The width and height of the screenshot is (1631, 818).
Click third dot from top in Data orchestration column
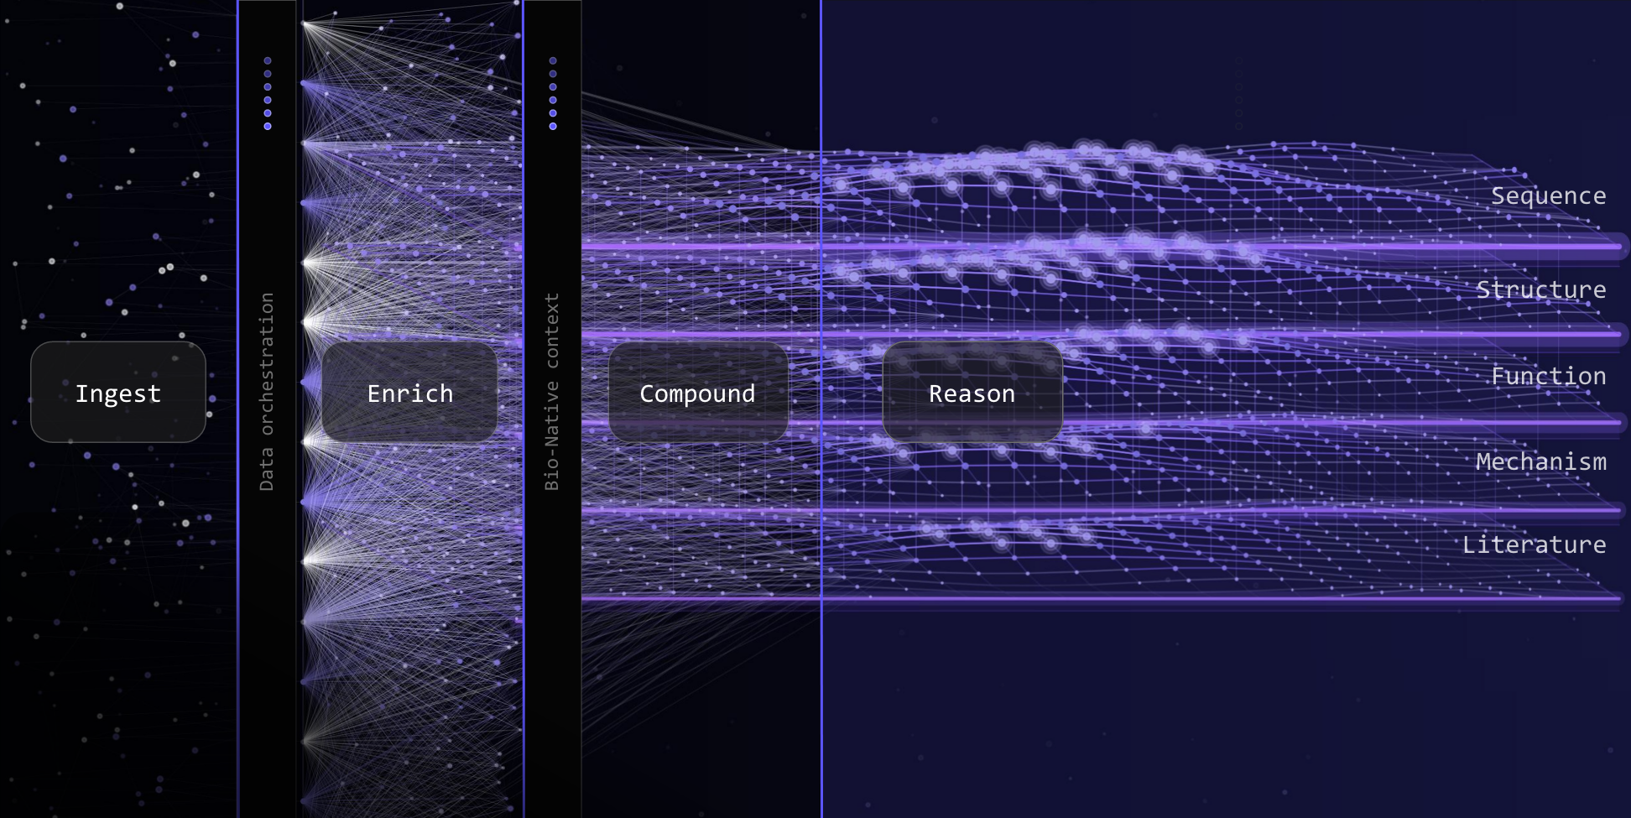pyautogui.click(x=268, y=86)
